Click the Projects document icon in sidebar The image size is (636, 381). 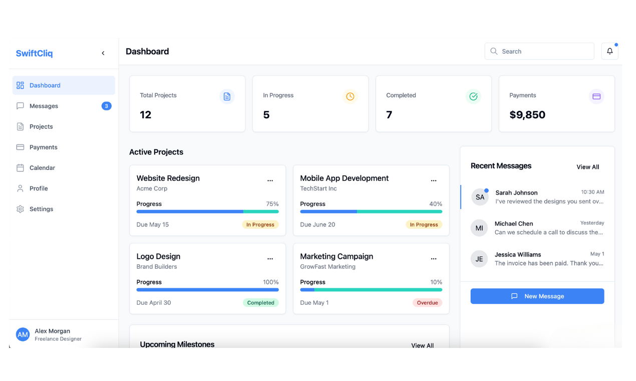tap(20, 126)
